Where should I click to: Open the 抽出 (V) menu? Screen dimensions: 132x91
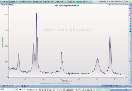click(x=37, y=2)
